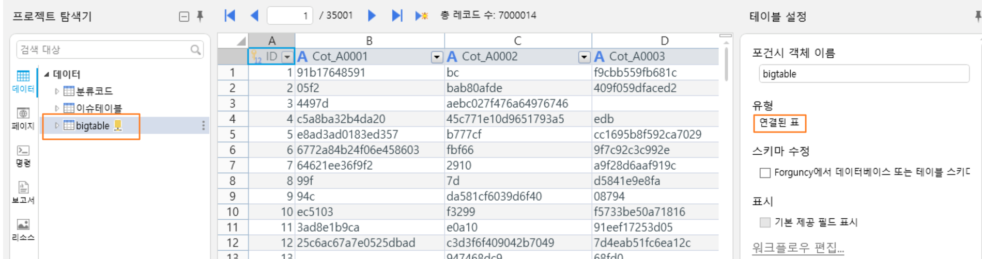
Task: Go to the next record page
Action: click(x=371, y=15)
